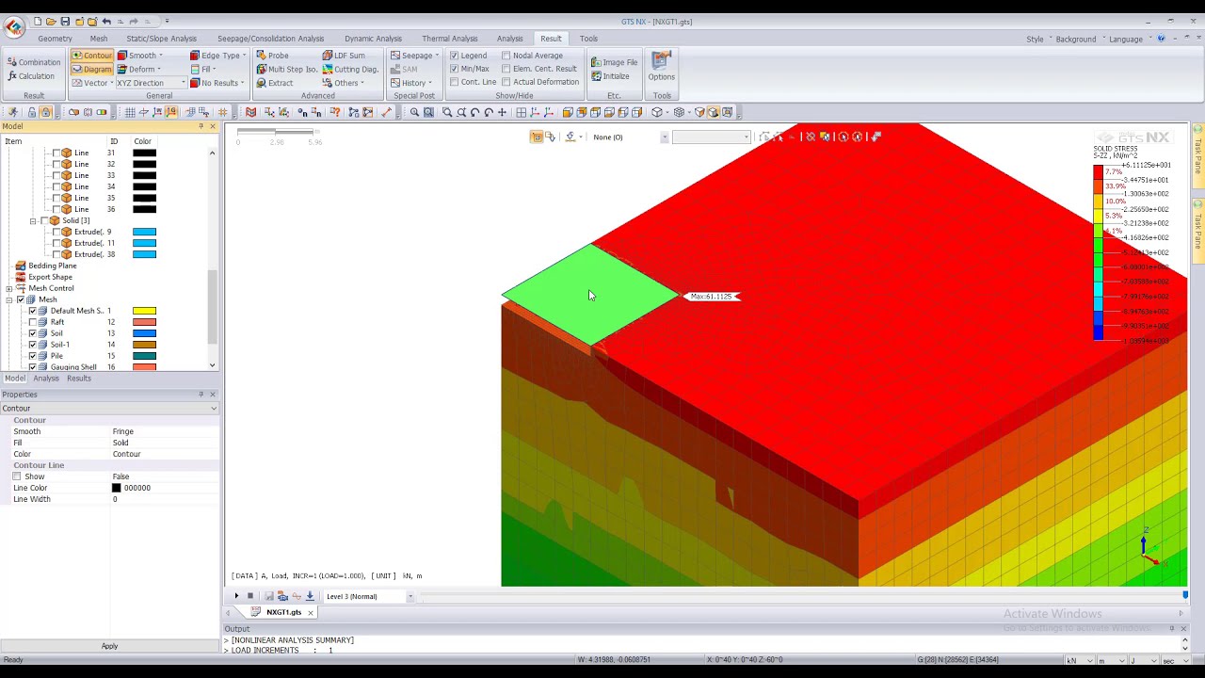The image size is (1205, 678).
Task: Click the Image File export icon
Action: click(596, 62)
